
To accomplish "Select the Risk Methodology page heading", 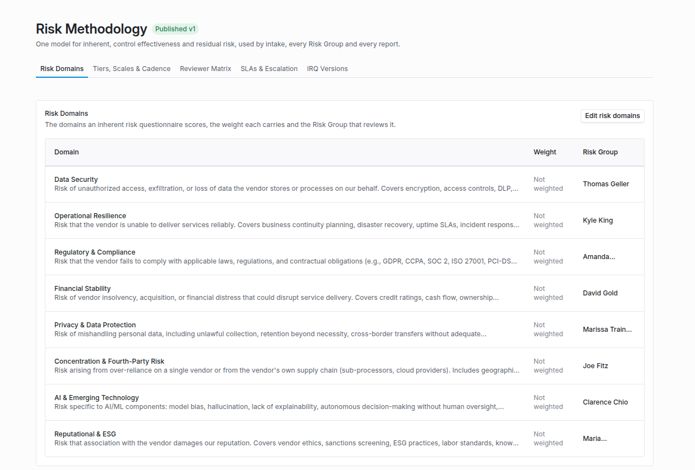I will click(x=91, y=29).
